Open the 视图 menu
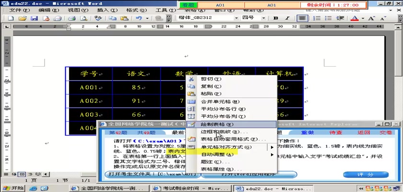Image resolution: width=403 pixels, height=192 pixels. [78, 10]
